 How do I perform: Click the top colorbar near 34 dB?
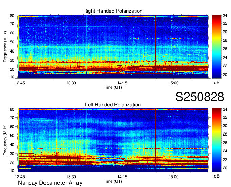[217, 16]
